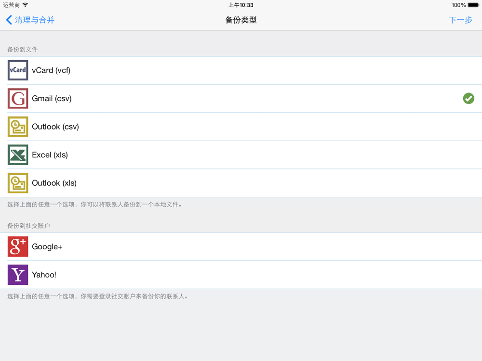
Task: Tap the 备份到社交账户 section header
Action: [28, 226]
